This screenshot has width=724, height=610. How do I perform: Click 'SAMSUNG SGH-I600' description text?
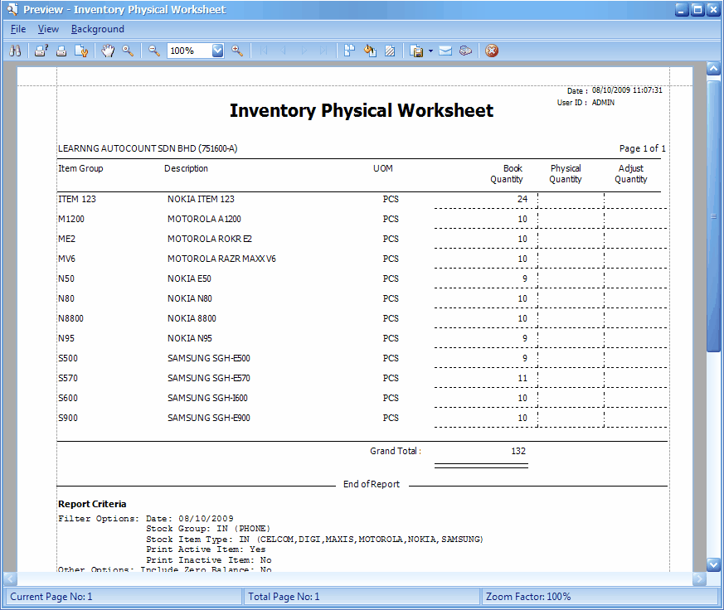(x=207, y=397)
